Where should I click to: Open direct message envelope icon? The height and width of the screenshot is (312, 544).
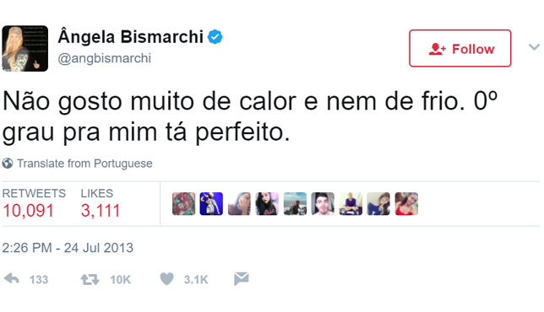click(241, 278)
